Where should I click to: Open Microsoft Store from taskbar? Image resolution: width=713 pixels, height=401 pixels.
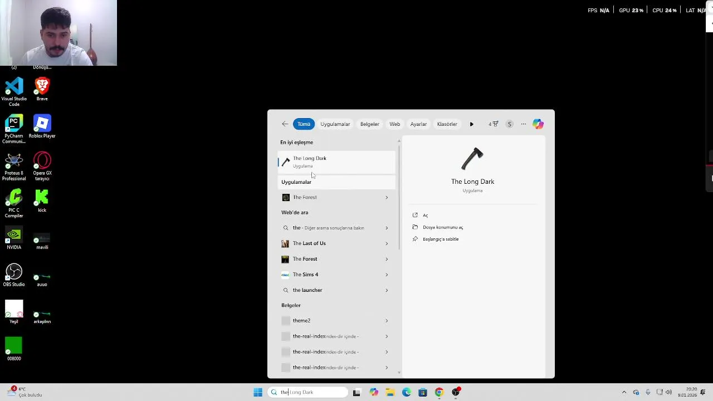coord(423,392)
